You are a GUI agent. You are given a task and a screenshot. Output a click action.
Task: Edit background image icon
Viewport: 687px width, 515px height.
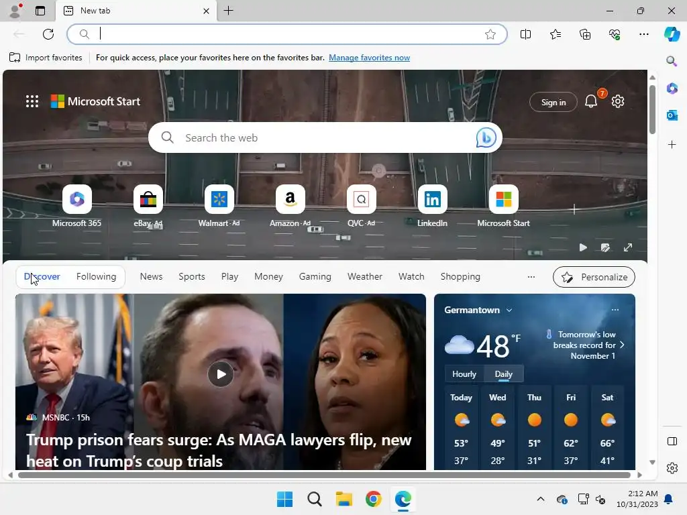click(605, 247)
